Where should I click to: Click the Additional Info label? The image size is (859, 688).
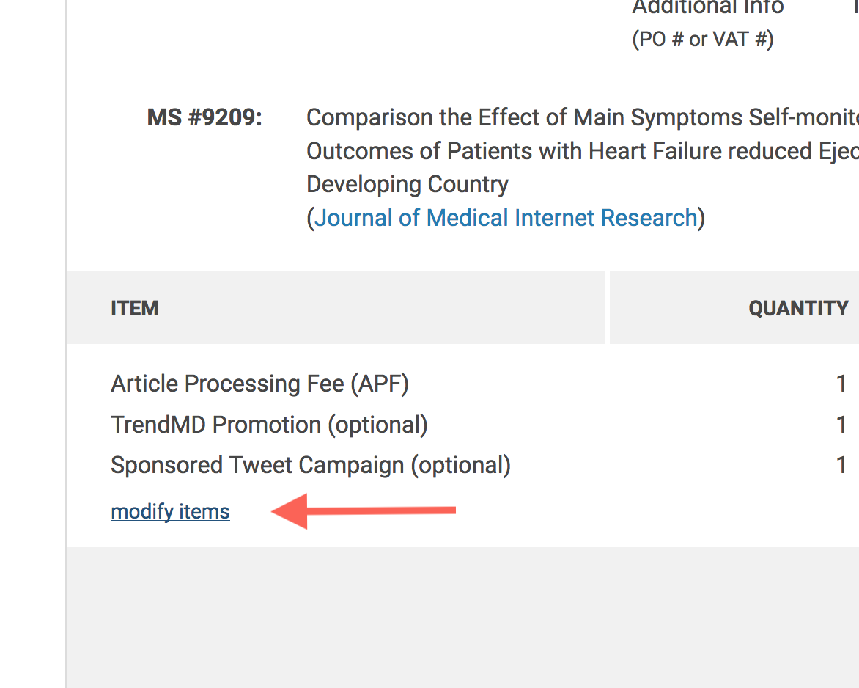tap(708, 8)
